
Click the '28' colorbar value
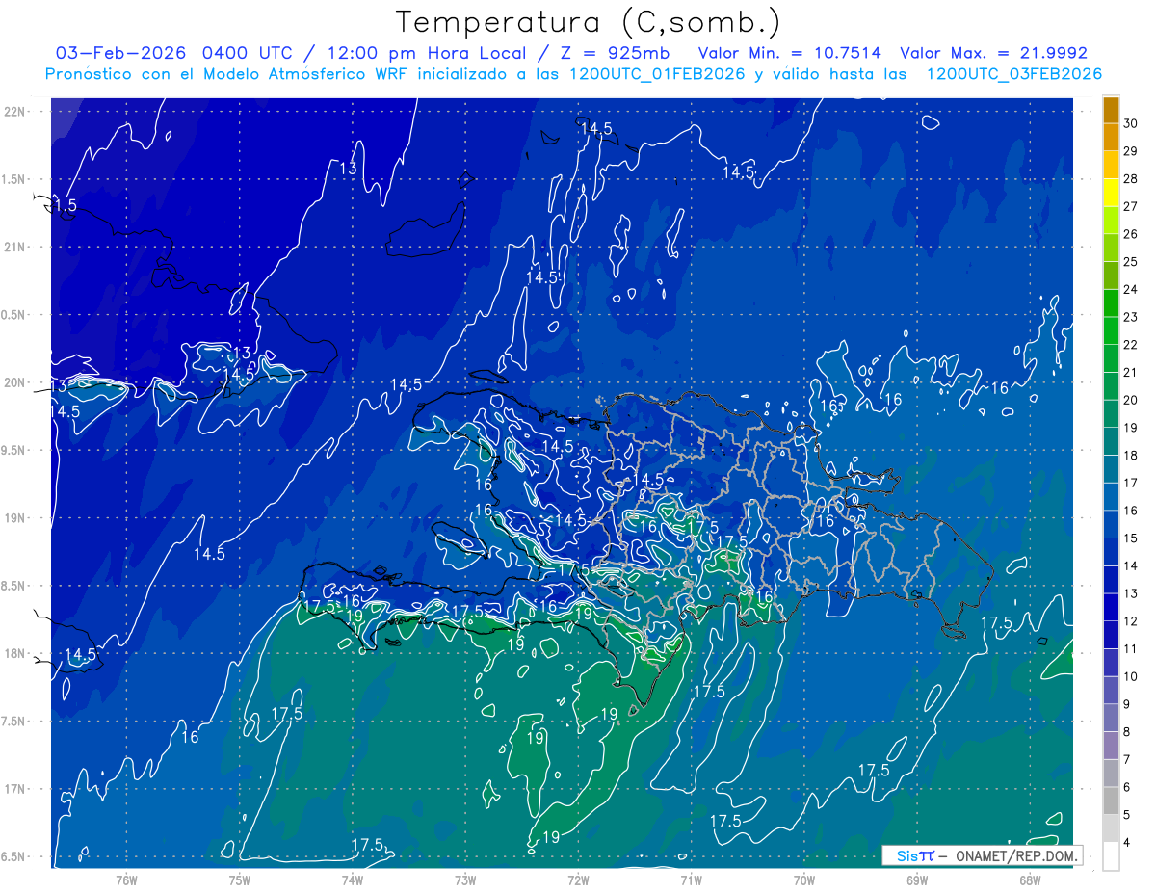(1131, 178)
